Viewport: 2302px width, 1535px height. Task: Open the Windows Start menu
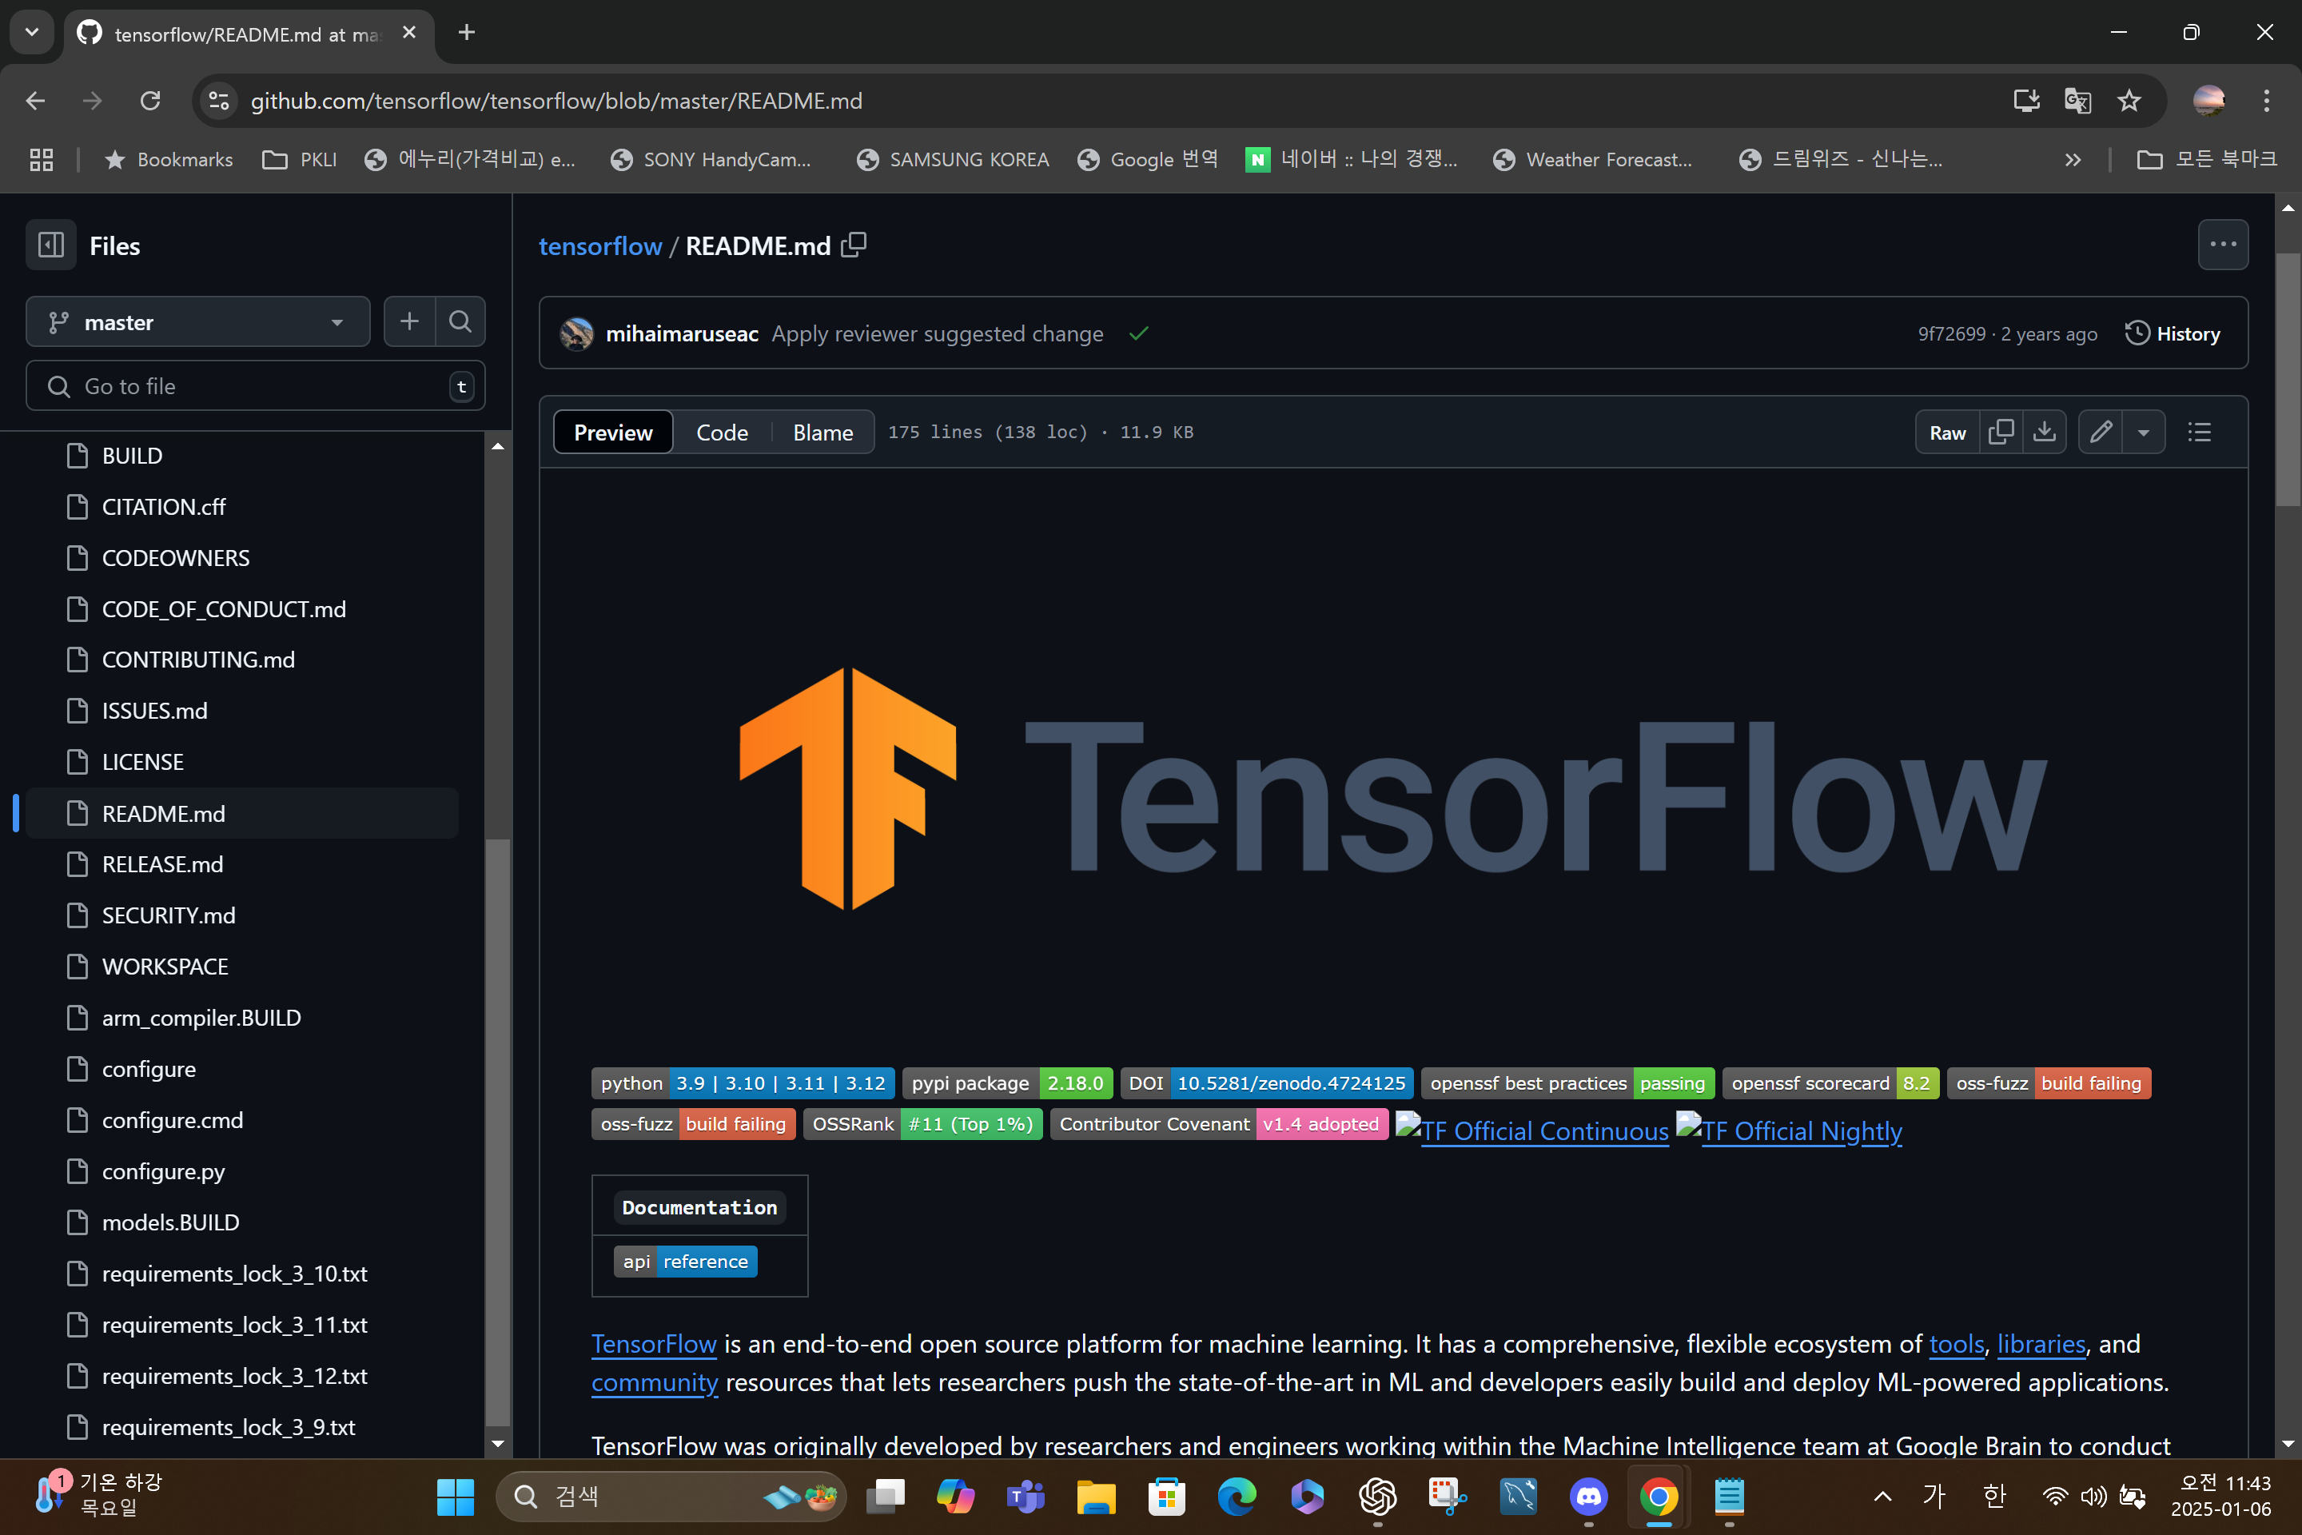coord(455,1496)
